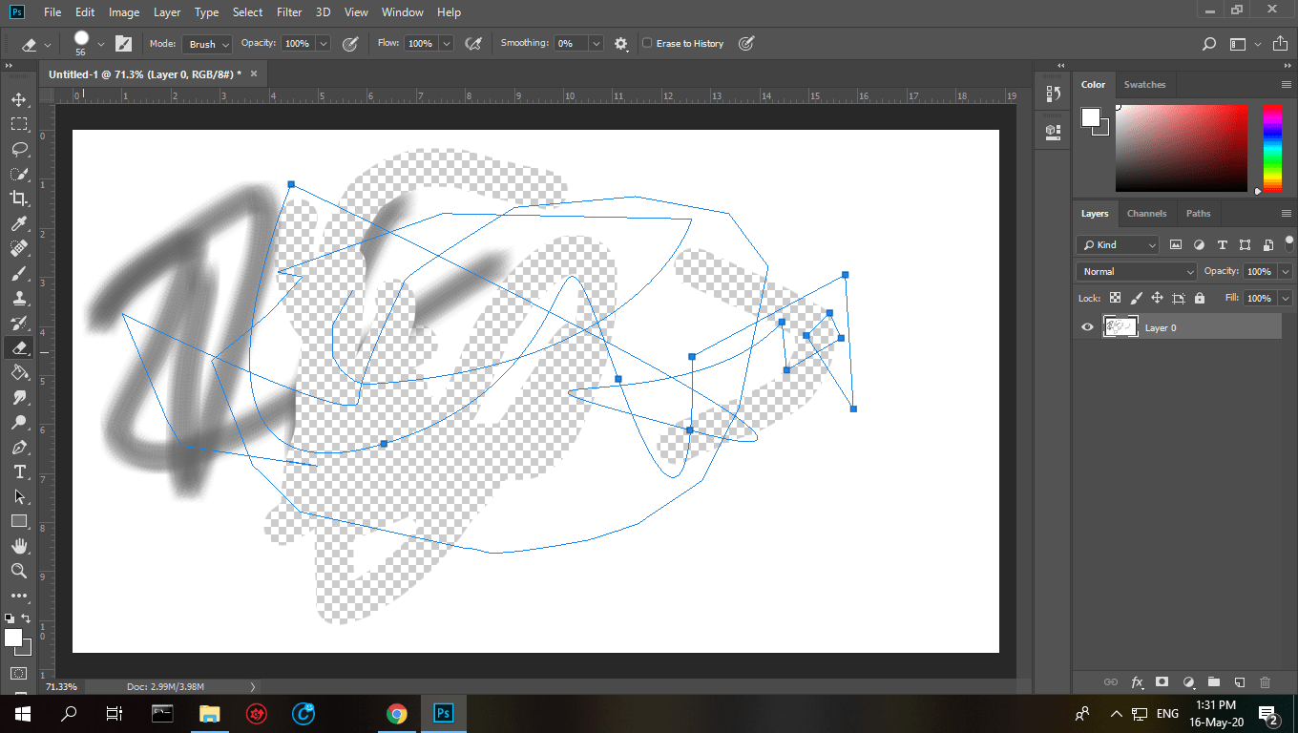The height and width of the screenshot is (733, 1298).
Task: Open the layer blending mode dropdown
Action: pyautogui.click(x=1135, y=271)
